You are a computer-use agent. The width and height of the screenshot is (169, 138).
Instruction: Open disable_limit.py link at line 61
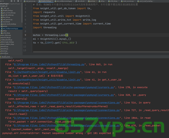[47, 72]
